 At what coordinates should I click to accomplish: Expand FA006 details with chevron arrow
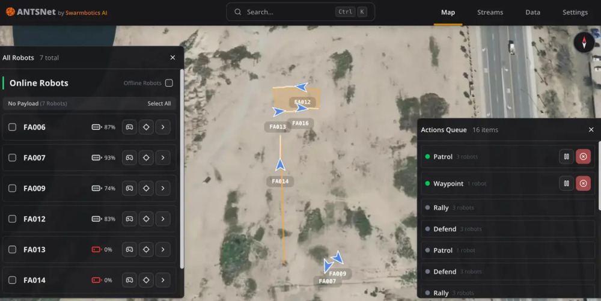pyautogui.click(x=163, y=127)
